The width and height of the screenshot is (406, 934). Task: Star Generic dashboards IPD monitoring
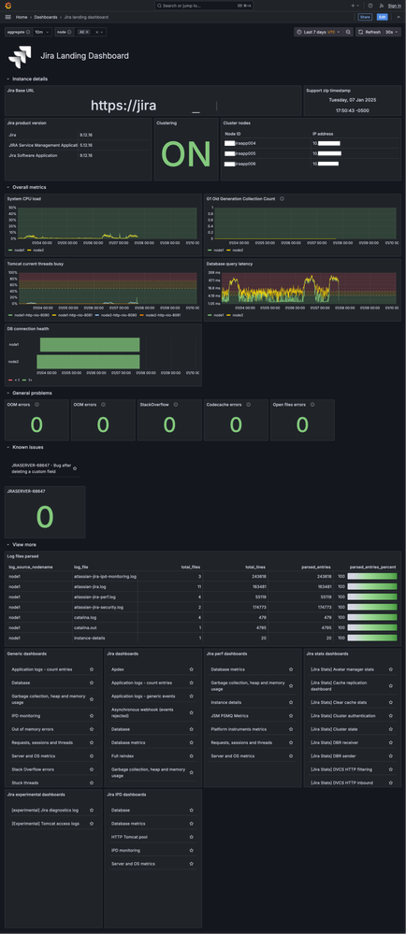[92, 715]
